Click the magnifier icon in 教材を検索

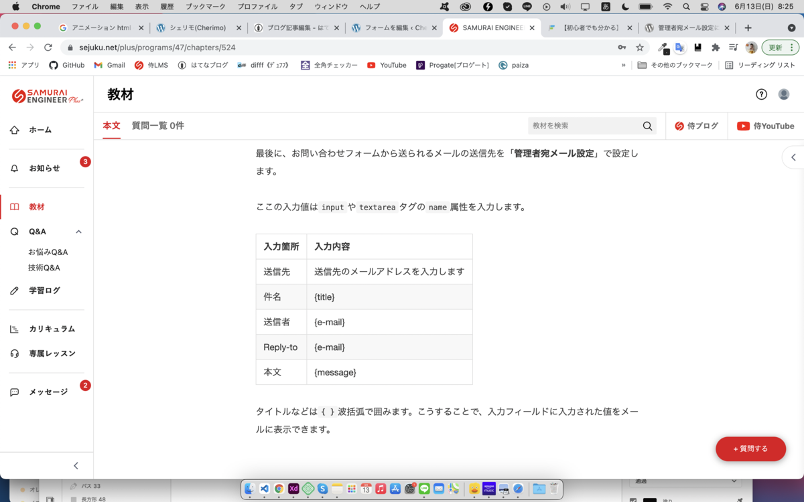[647, 126]
